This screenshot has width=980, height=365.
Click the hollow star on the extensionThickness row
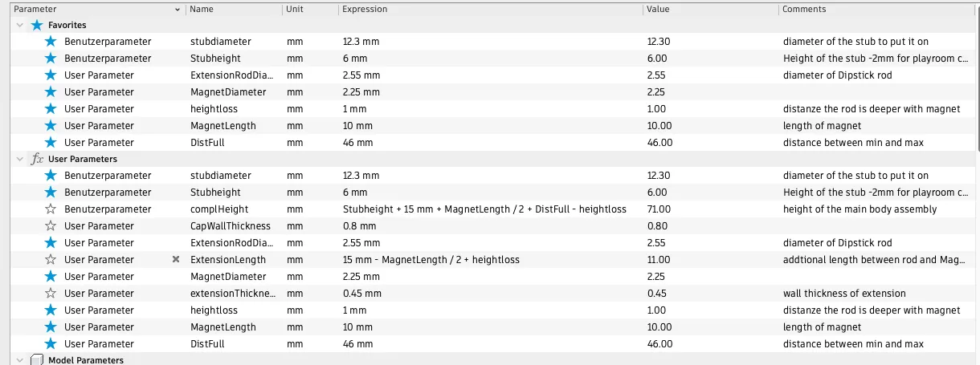(51, 294)
